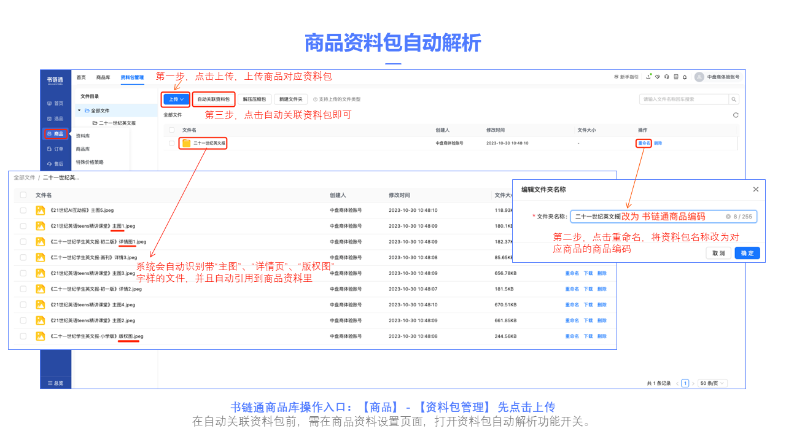
Task: Open the 中盘商体验账号 account name in header
Action: coord(723,77)
